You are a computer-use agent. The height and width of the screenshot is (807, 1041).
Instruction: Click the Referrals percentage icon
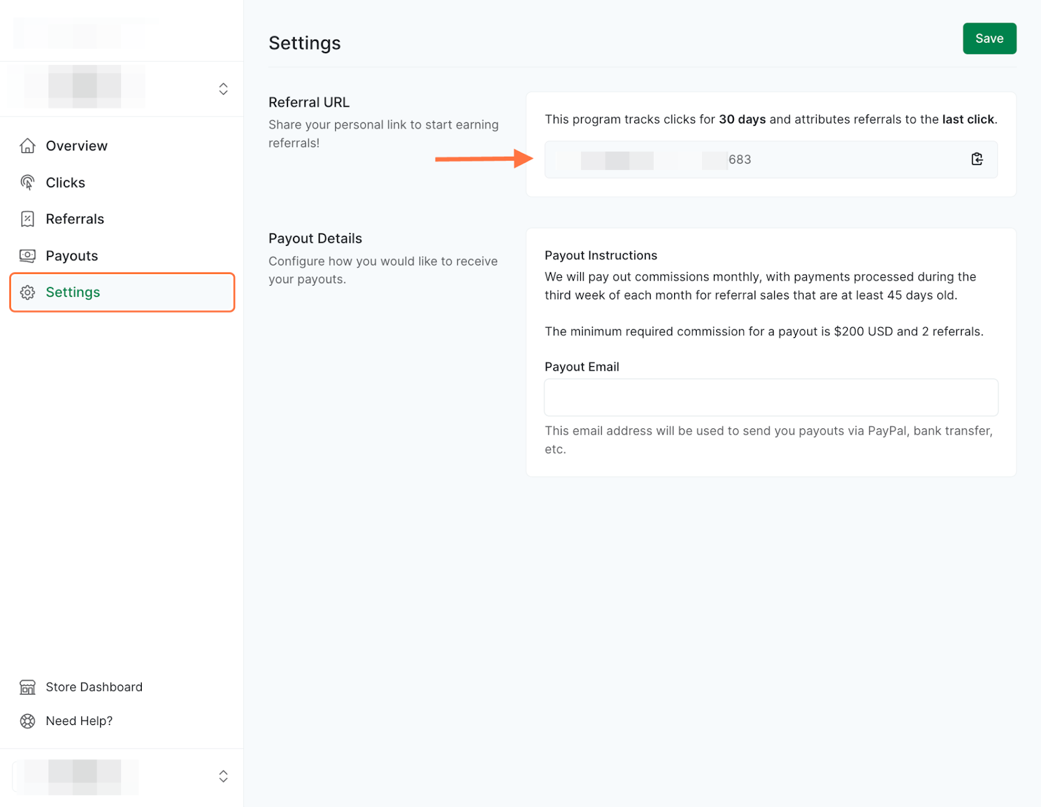coord(27,219)
